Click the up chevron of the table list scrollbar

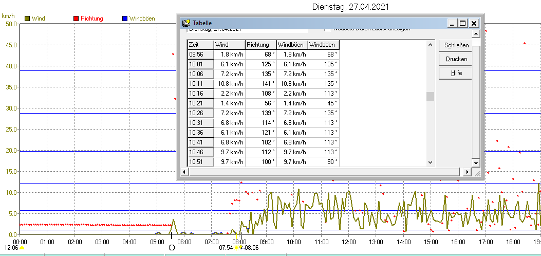(430, 45)
